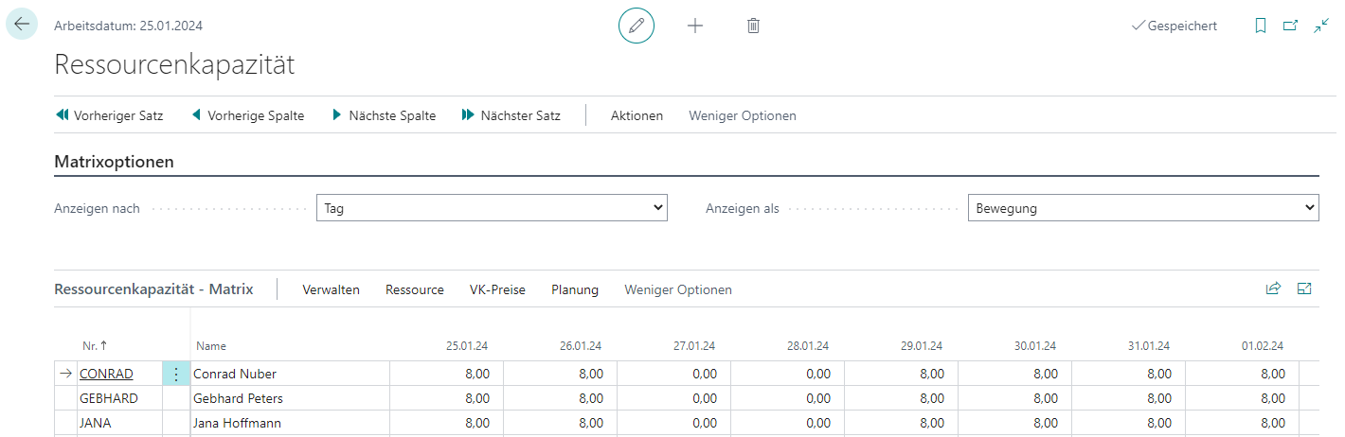Expand matrix with the maximize icon
Viewport: 1345px width, 437px height.
(x=1304, y=288)
